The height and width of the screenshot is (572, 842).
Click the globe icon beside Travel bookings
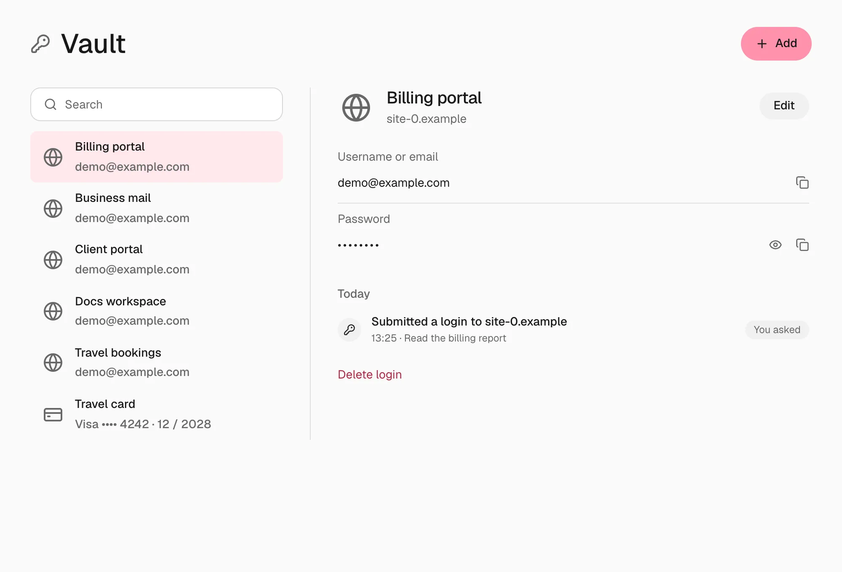pyautogui.click(x=53, y=362)
